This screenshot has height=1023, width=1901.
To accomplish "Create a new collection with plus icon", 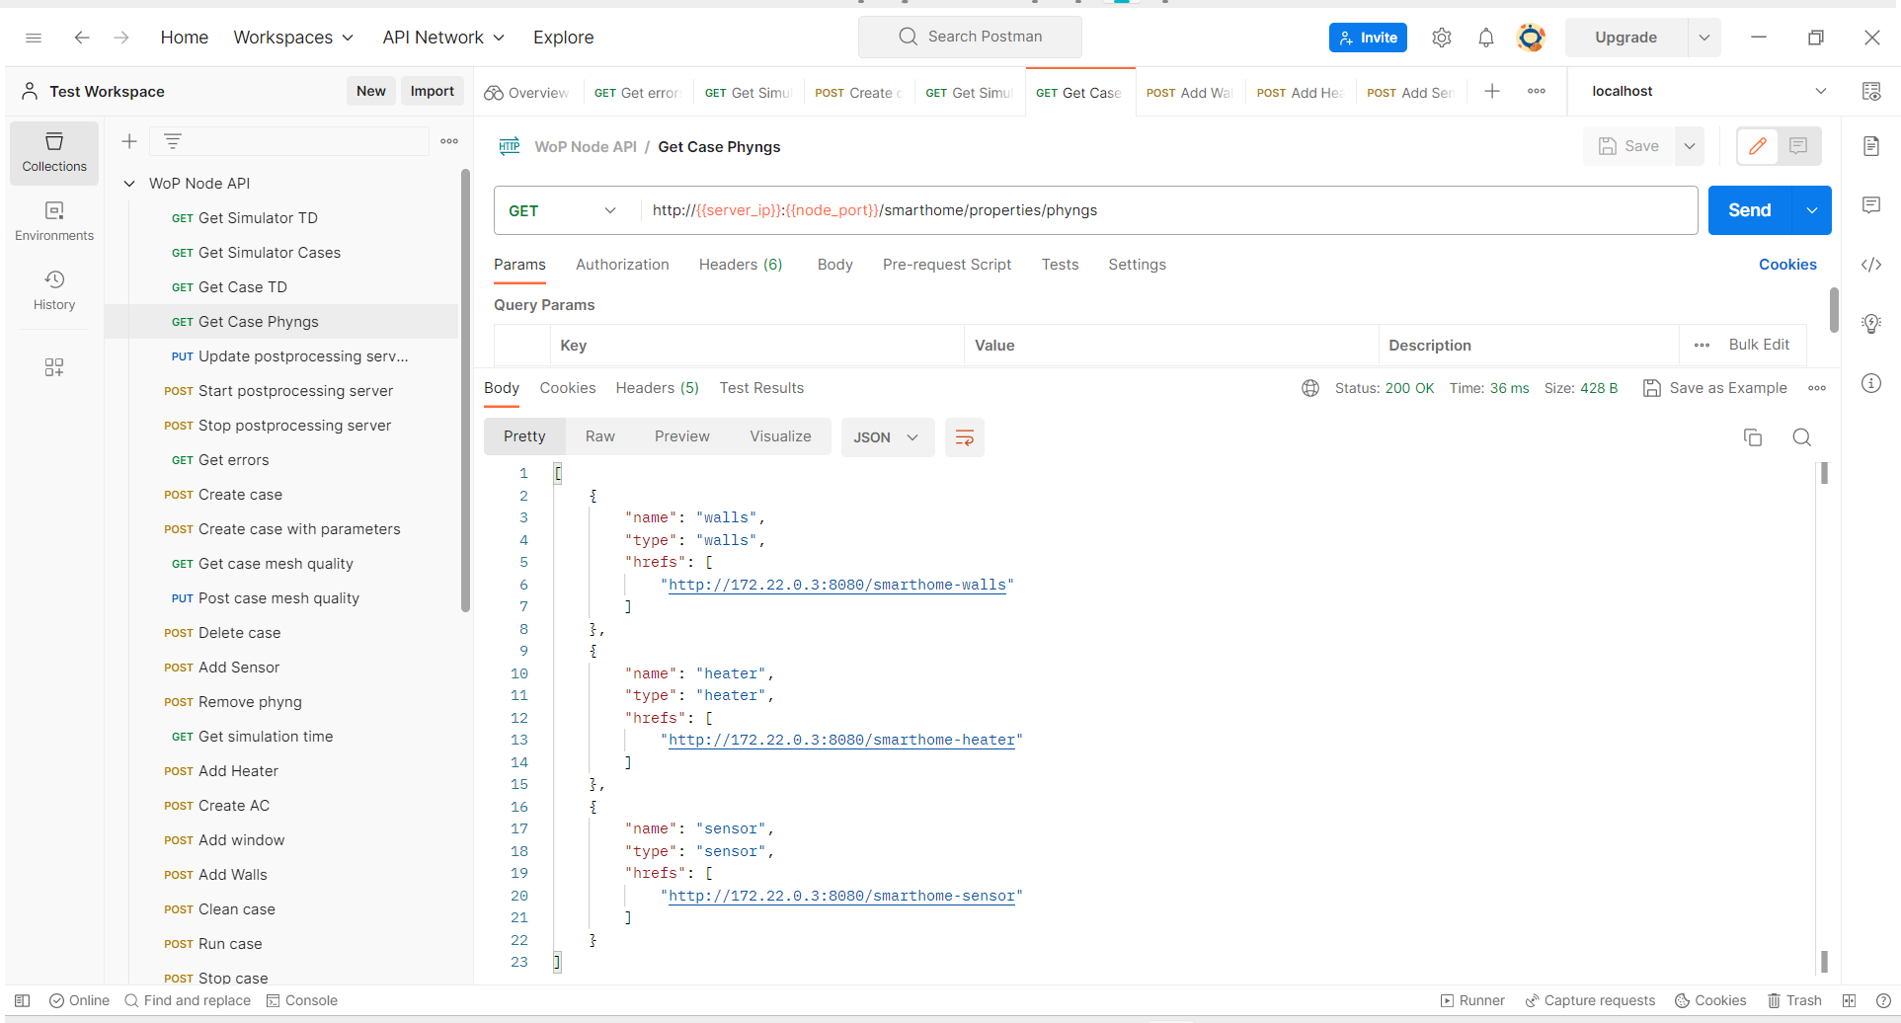I will [129, 141].
